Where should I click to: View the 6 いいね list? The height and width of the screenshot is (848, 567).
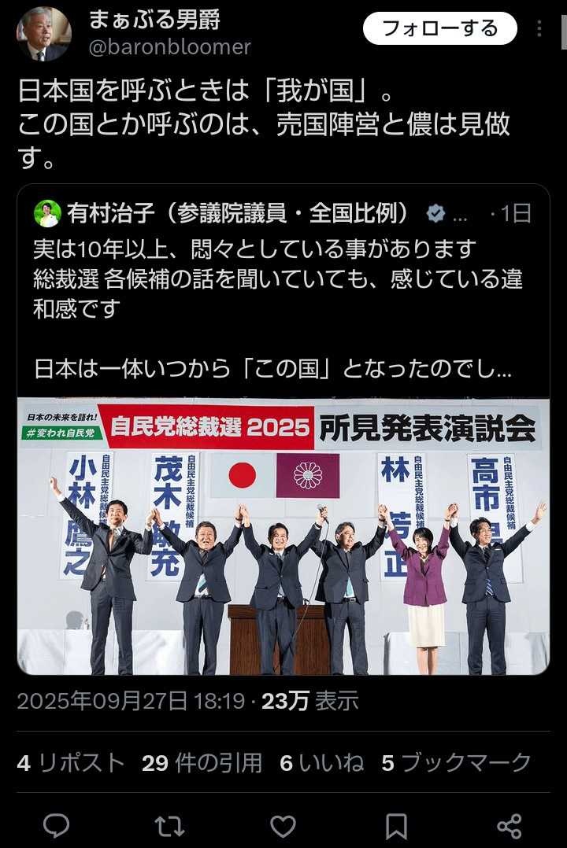tap(321, 763)
